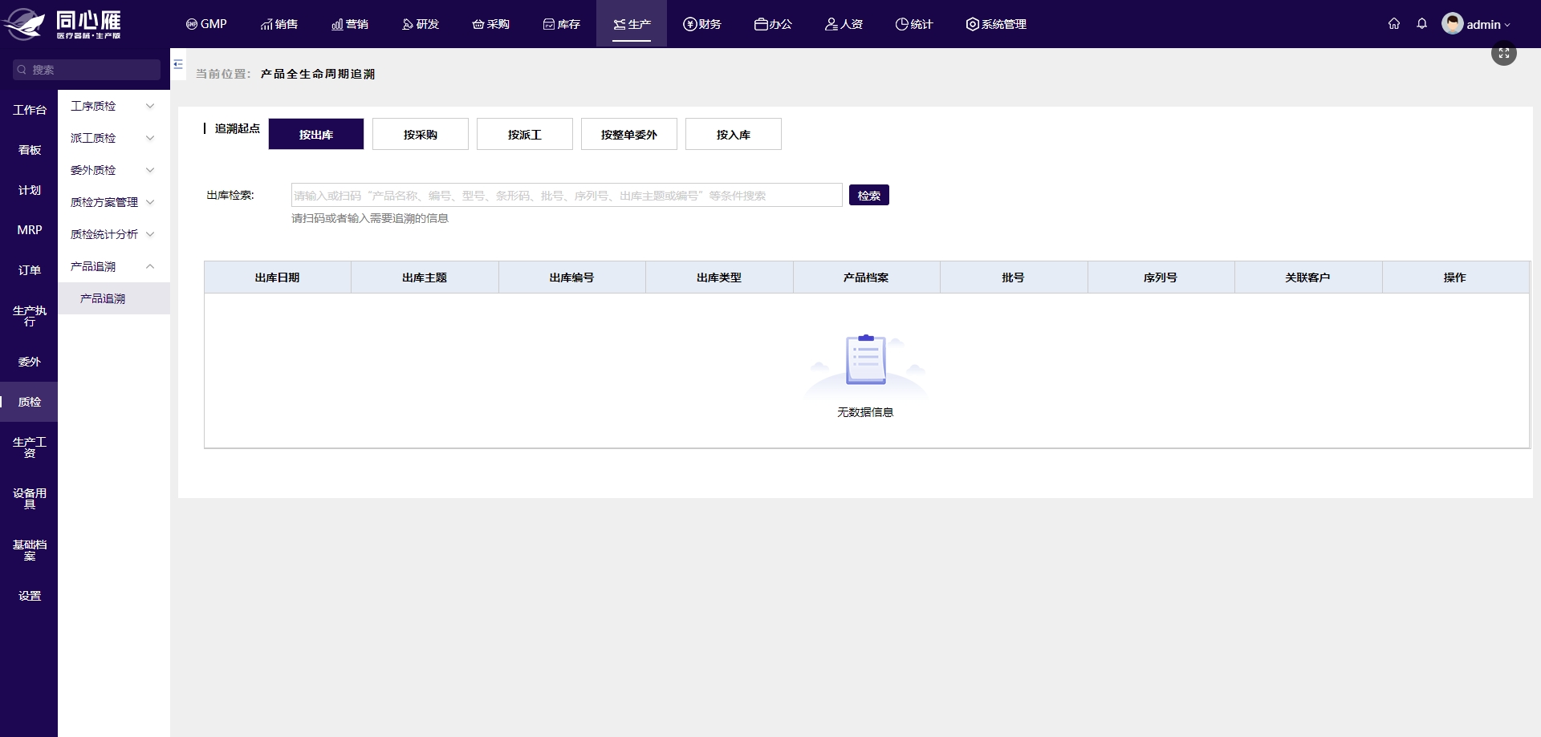Click the 关联客户 column header

tap(1307, 277)
